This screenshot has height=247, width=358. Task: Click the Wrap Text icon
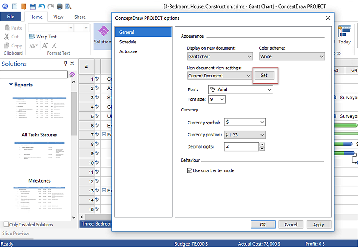click(32, 37)
